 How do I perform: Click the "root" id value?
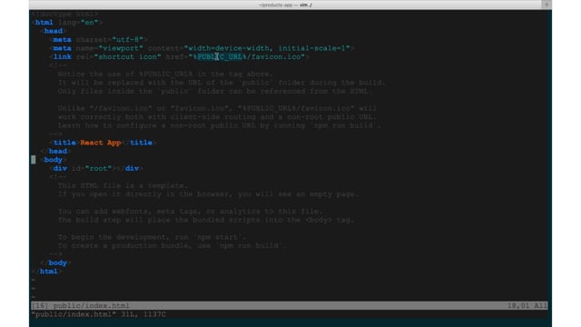coord(98,168)
